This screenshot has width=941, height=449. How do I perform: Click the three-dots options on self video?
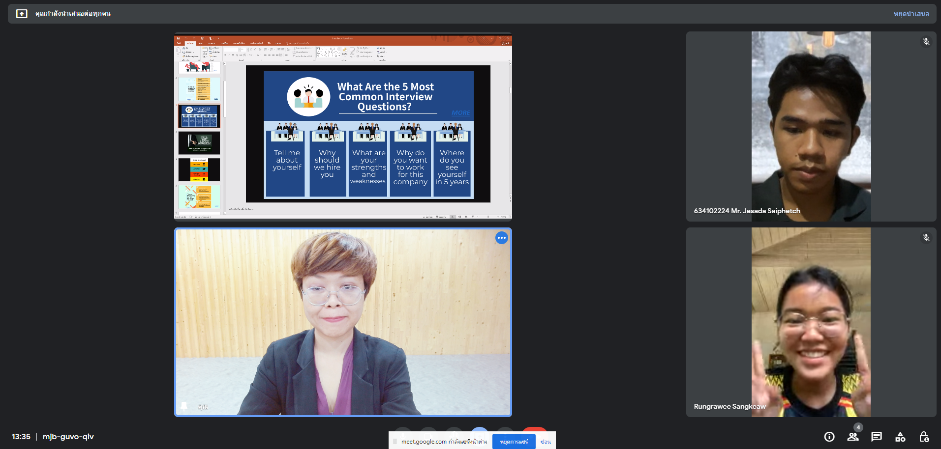tap(501, 238)
